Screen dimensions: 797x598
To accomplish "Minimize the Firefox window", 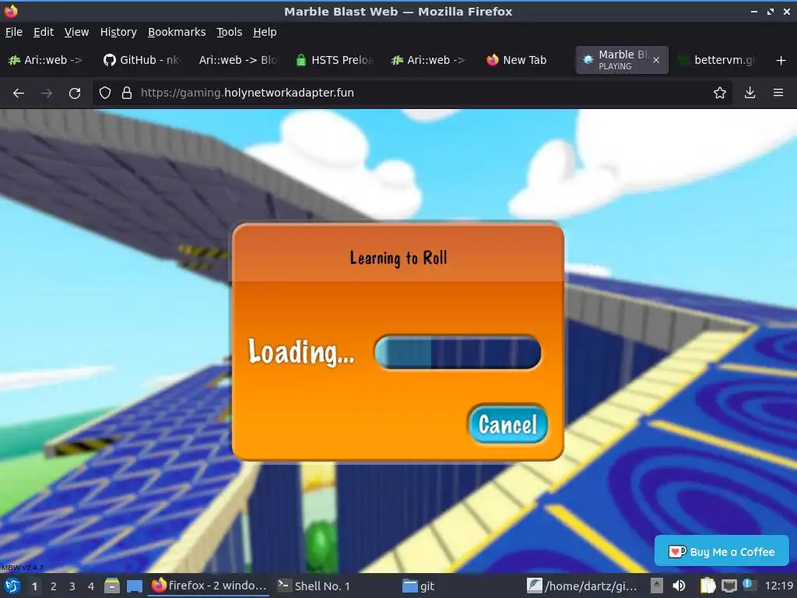I will coord(754,11).
